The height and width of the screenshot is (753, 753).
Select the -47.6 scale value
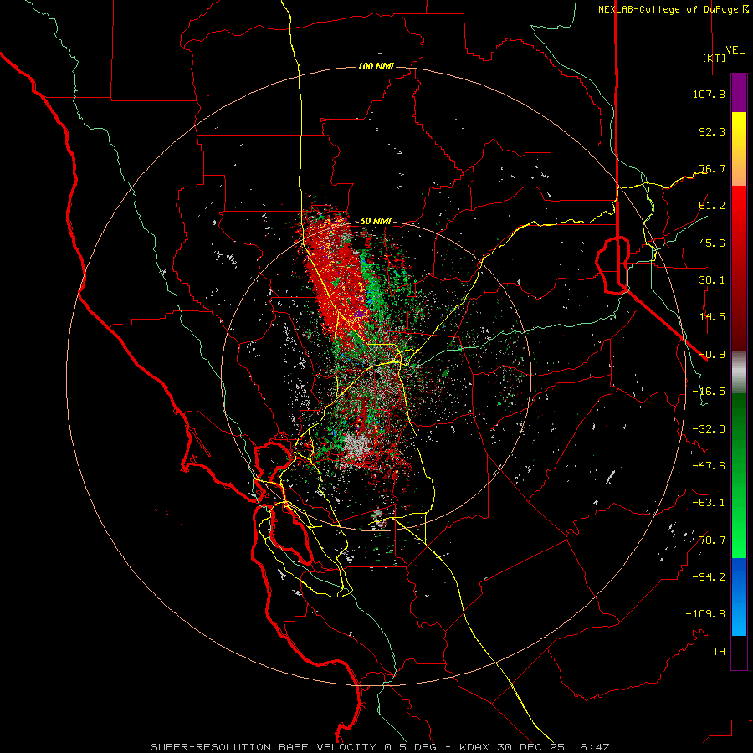coord(709,466)
